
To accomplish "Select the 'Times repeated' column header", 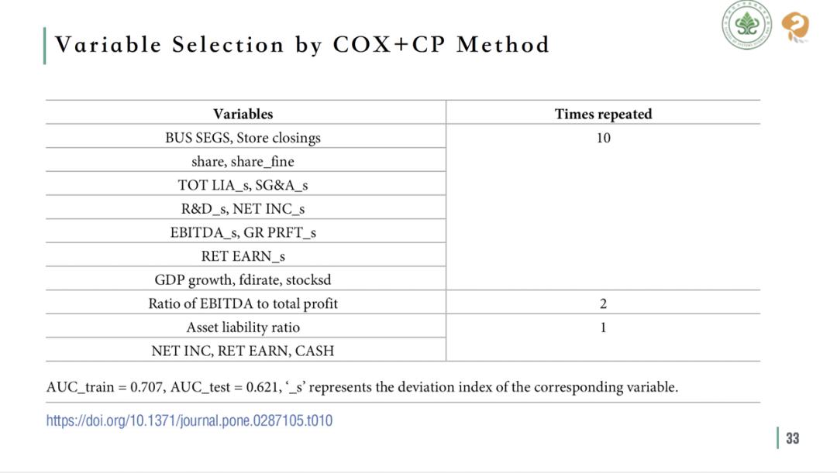I will (x=603, y=114).
